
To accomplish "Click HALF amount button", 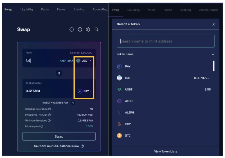I will 63,61.
